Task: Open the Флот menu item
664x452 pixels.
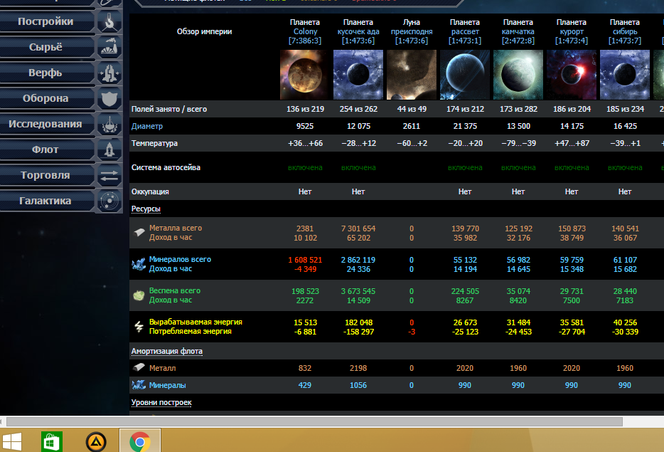Action: [x=45, y=149]
